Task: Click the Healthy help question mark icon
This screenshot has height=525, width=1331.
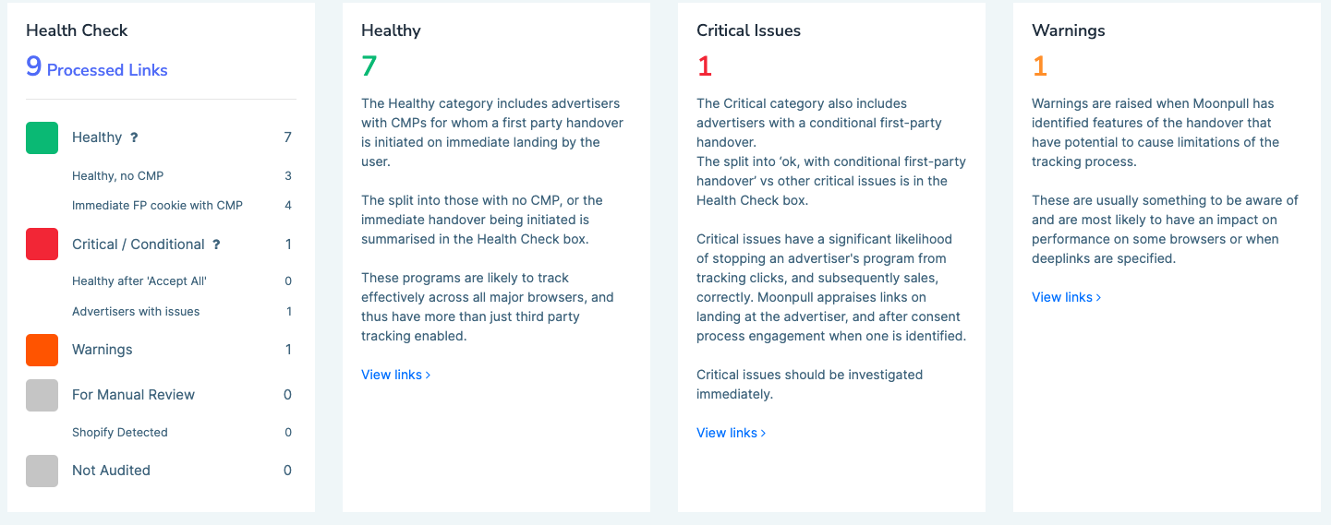Action: pyautogui.click(x=134, y=137)
